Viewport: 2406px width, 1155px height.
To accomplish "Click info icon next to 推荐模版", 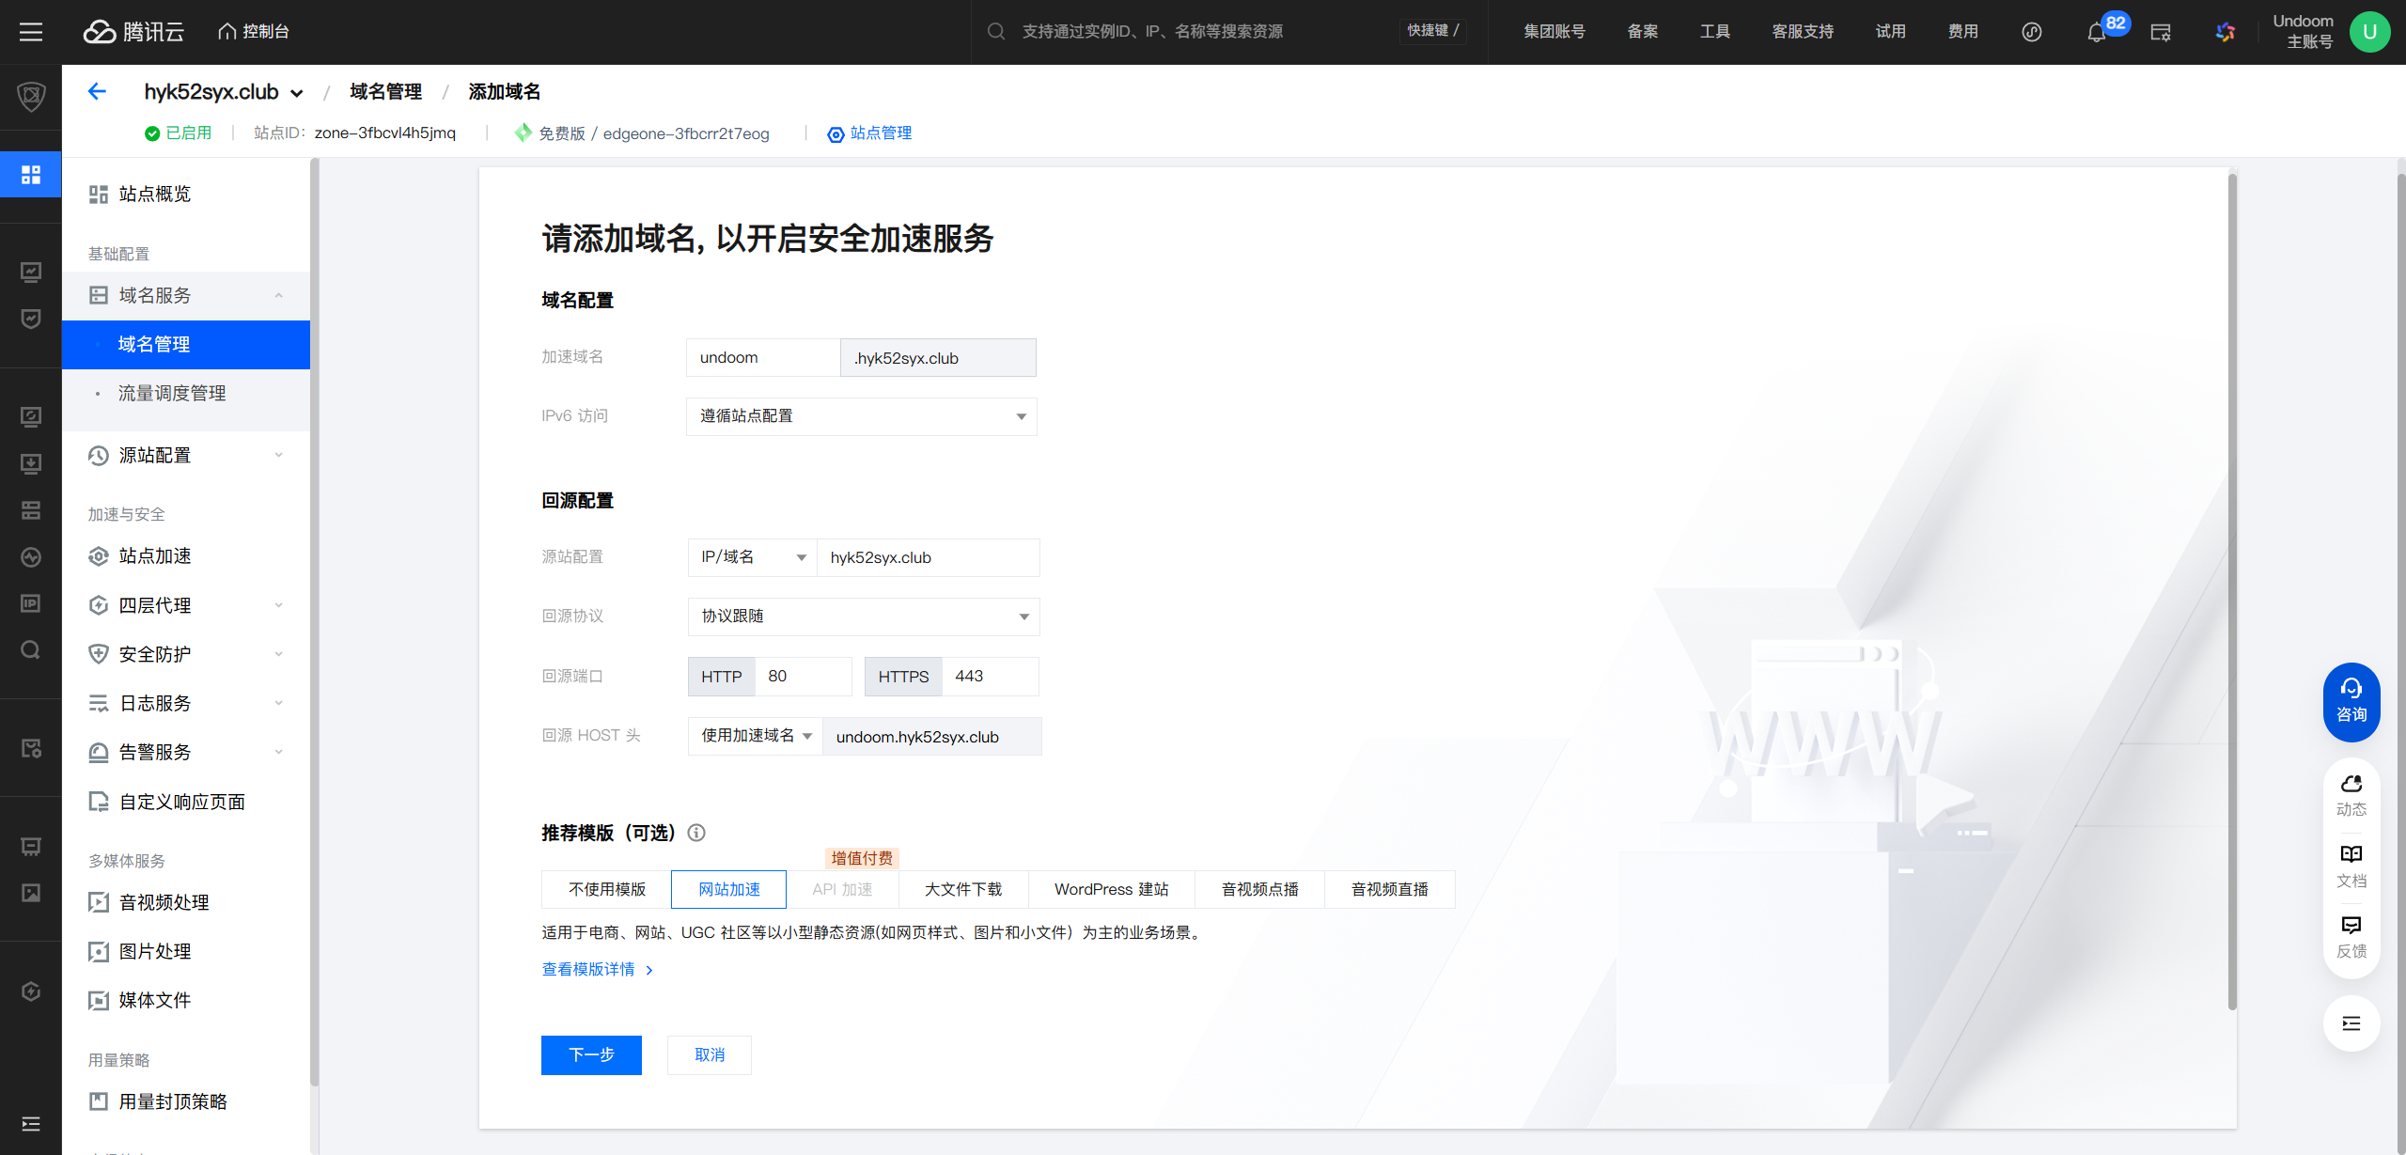I will coord(696,833).
